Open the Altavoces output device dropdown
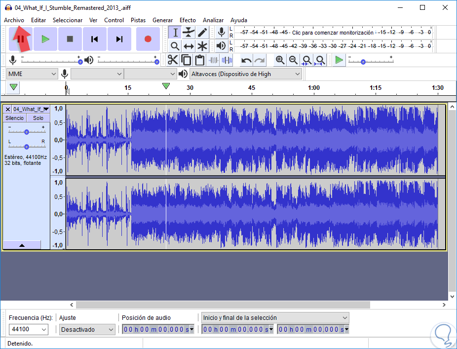 point(246,74)
